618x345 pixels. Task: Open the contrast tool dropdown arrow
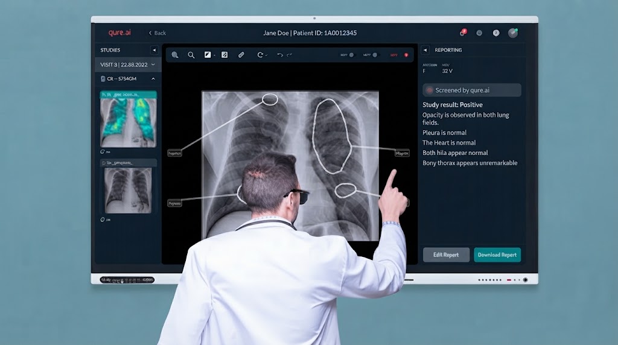click(214, 55)
